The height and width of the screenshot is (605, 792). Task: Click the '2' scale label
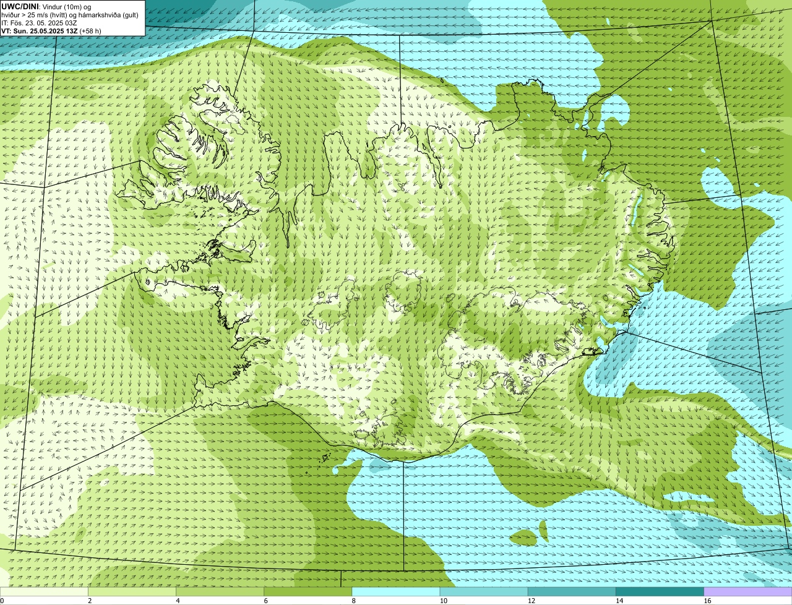point(90,601)
